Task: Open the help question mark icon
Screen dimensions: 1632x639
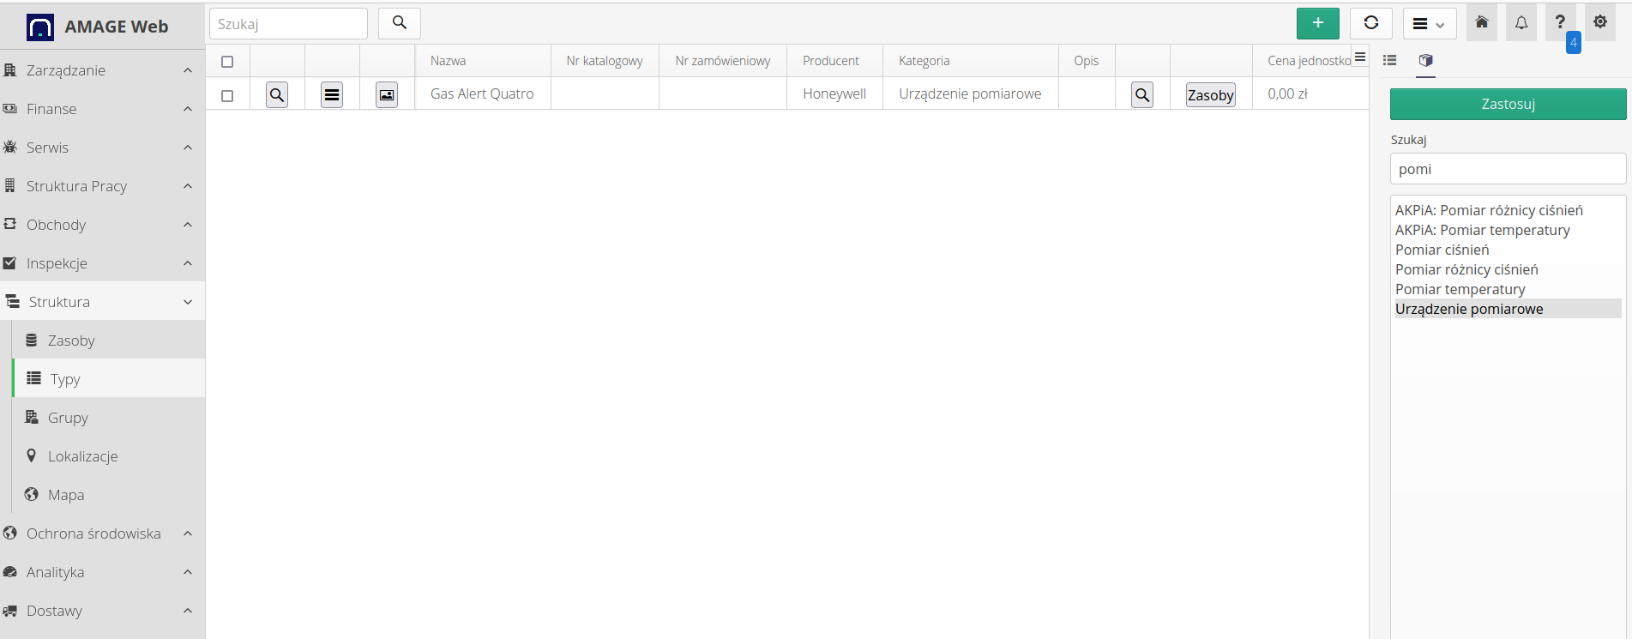Action: coord(1559,23)
